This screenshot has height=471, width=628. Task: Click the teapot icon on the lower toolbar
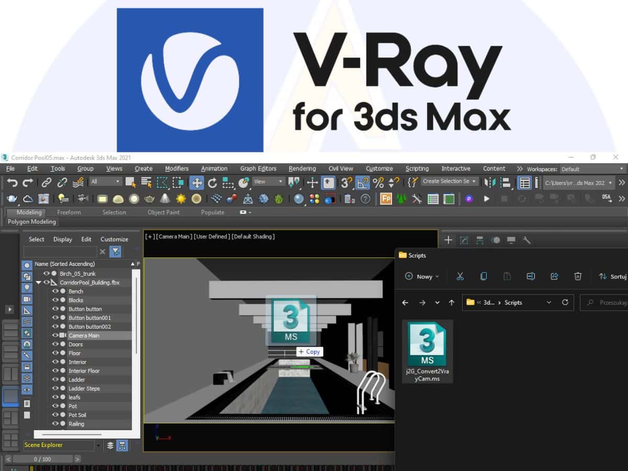tap(12, 198)
